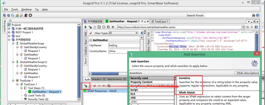Click the gear icon in Add Assertion dialog
The height and width of the screenshot is (105, 265).
(254, 64)
